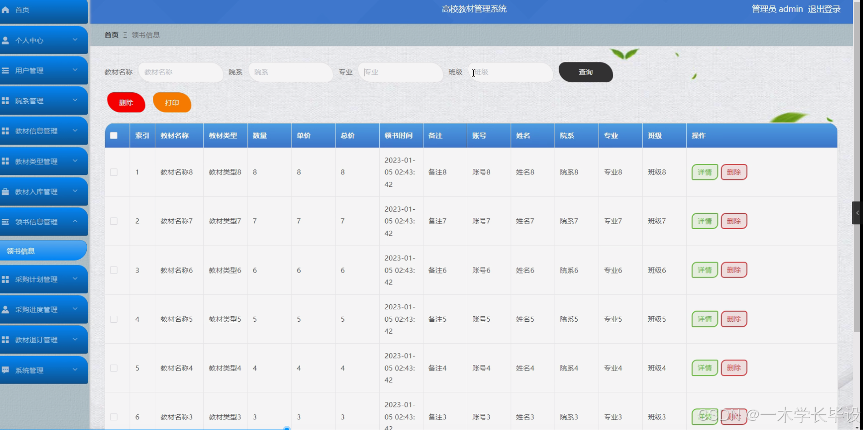Click the grid icon for 教材信息管理
The image size is (863, 430).
pyautogui.click(x=6, y=131)
